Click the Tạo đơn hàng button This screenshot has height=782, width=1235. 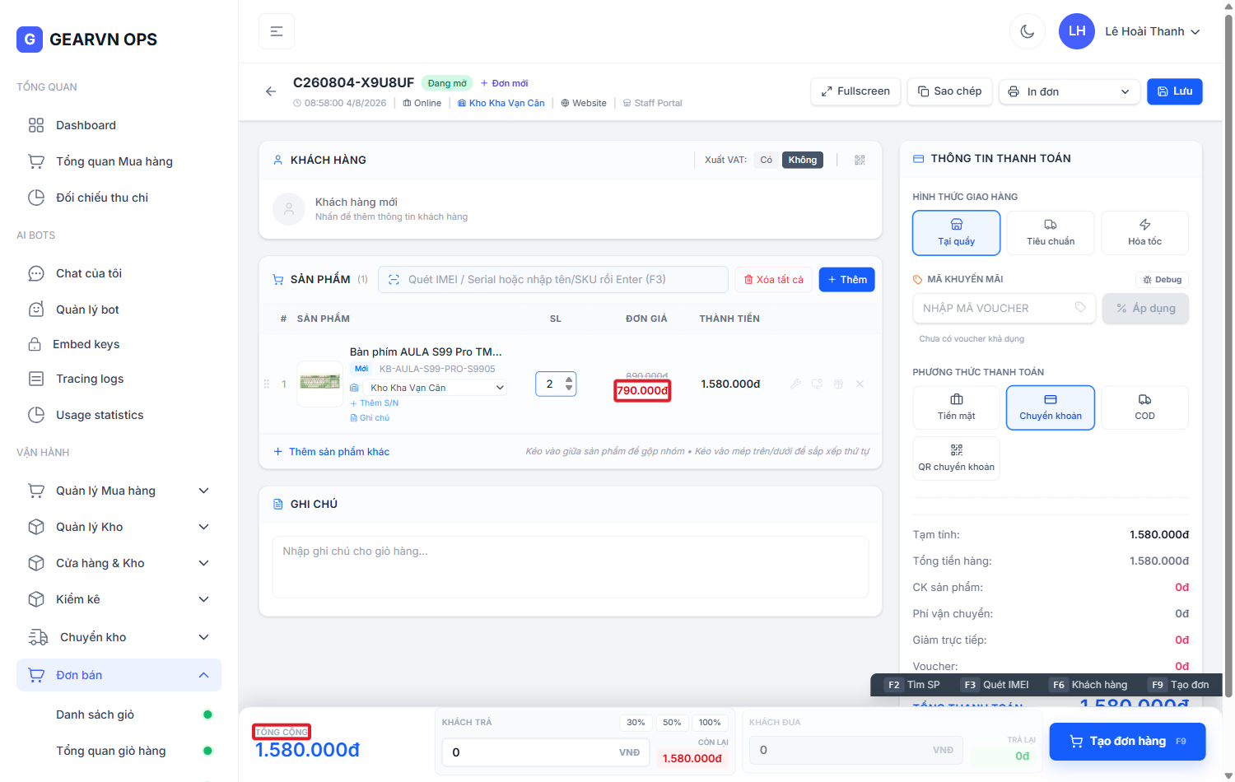tap(1127, 741)
